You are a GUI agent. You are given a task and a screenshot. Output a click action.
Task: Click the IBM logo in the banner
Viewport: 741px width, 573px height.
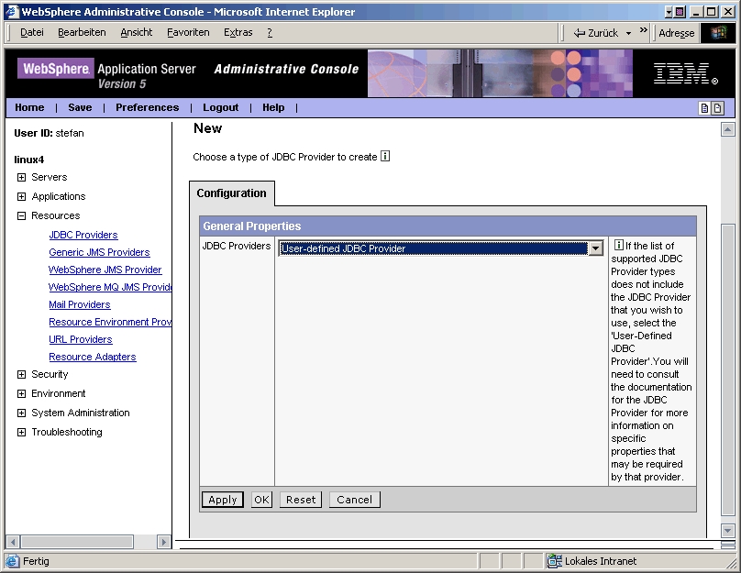pos(686,73)
